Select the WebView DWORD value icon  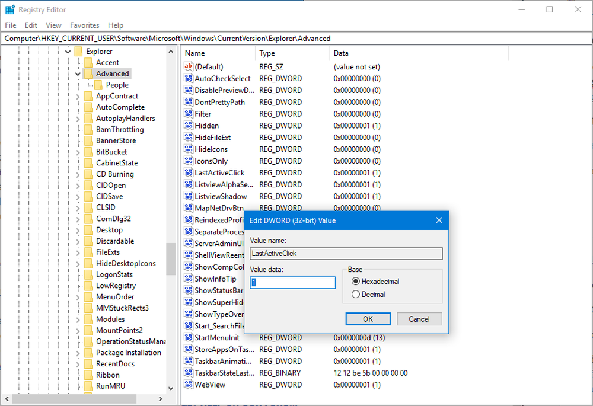[189, 385]
